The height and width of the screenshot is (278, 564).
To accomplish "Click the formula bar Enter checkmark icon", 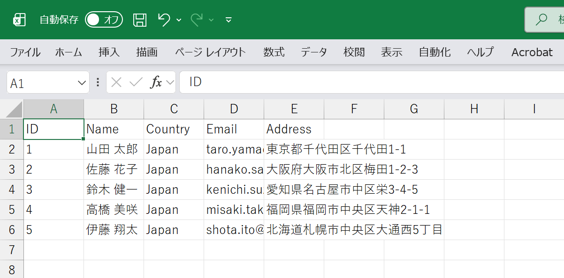I will click(x=136, y=83).
